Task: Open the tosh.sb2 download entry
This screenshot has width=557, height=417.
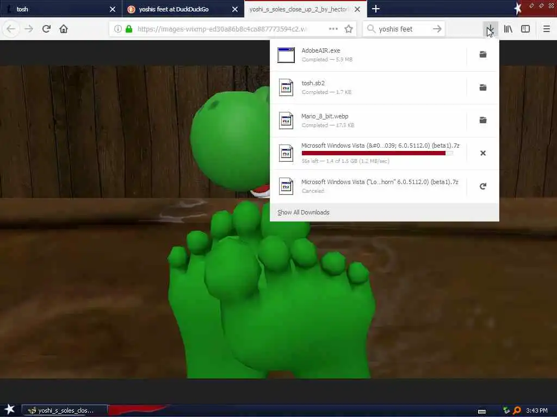Action: click(369, 87)
